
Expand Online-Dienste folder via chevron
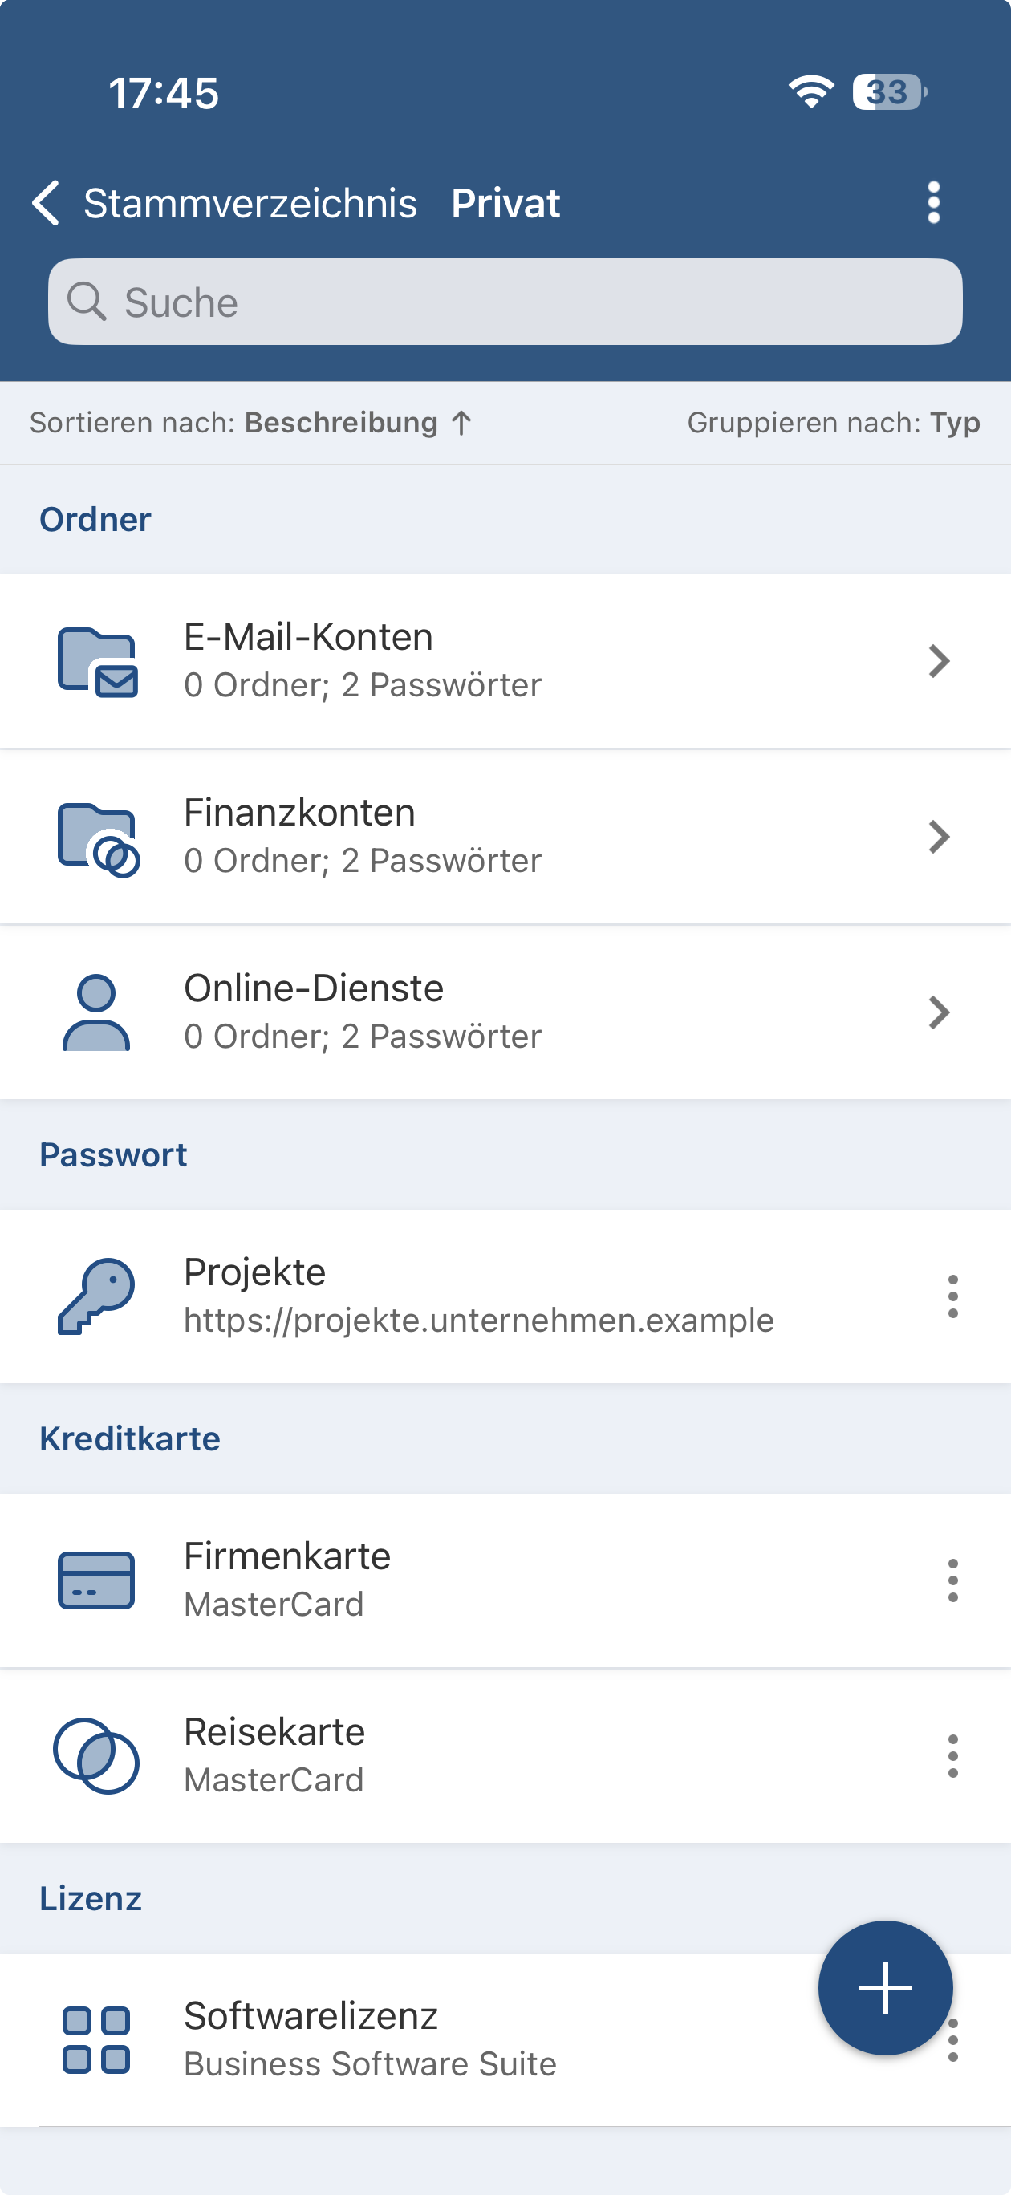pyautogui.click(x=939, y=1012)
